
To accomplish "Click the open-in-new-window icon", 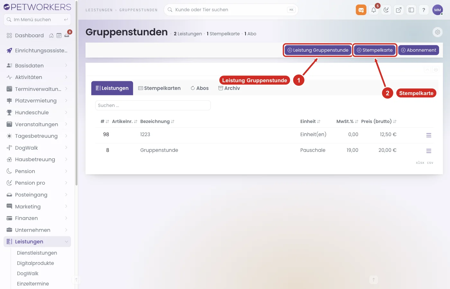I will (399, 10).
